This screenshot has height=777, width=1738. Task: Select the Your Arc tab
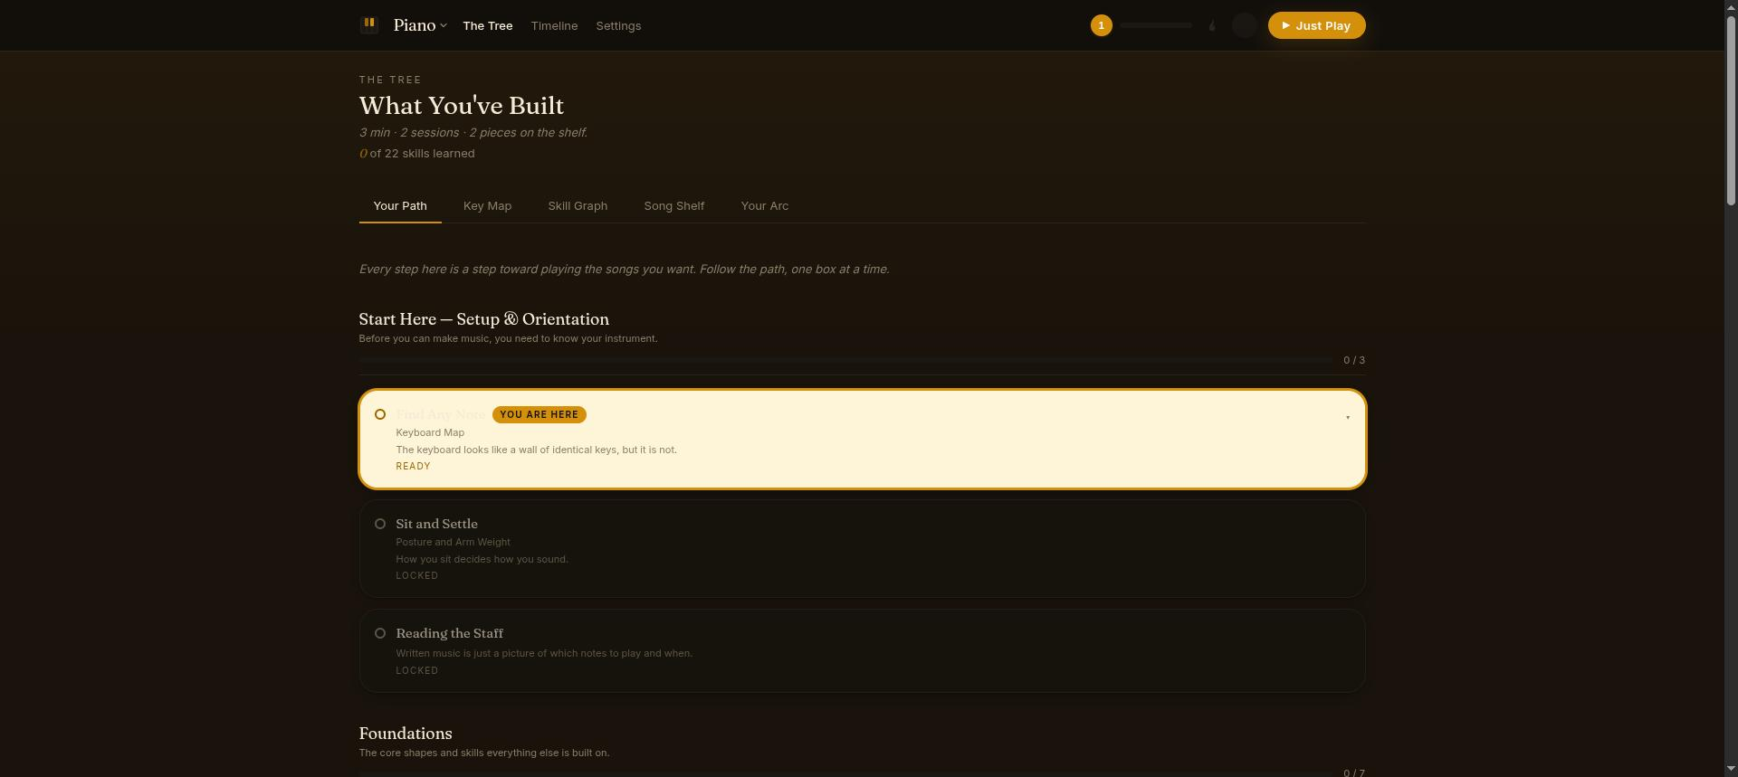click(x=764, y=206)
